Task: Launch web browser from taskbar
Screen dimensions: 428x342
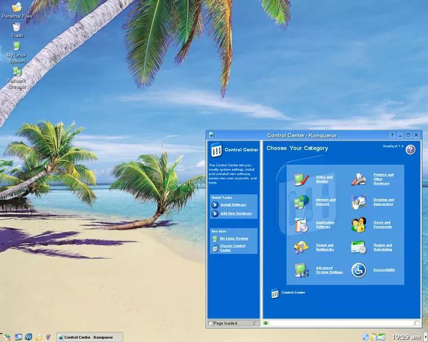Action: (x=28, y=338)
